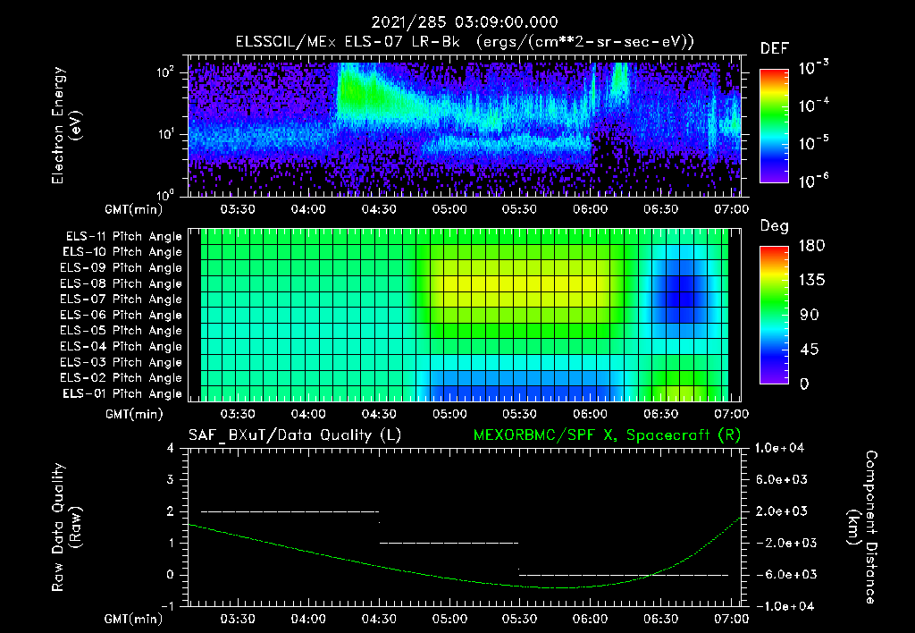Select the ELS-07 Pitch Angle row label
The width and height of the screenshot is (915, 633).
click(x=122, y=300)
